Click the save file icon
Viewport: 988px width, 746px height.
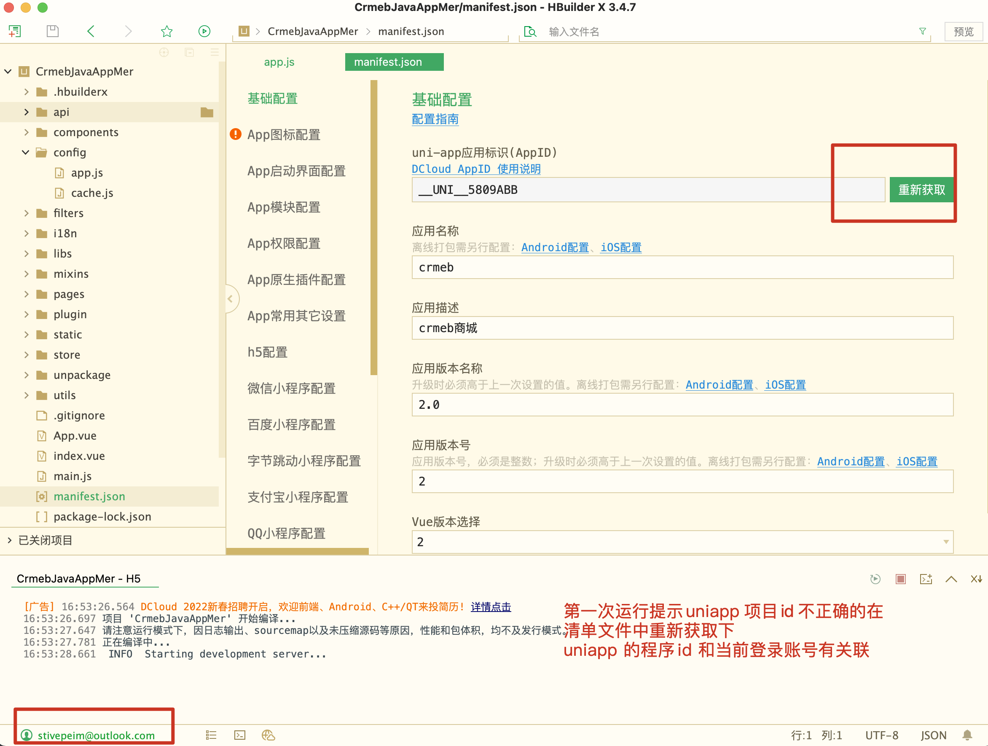53,31
